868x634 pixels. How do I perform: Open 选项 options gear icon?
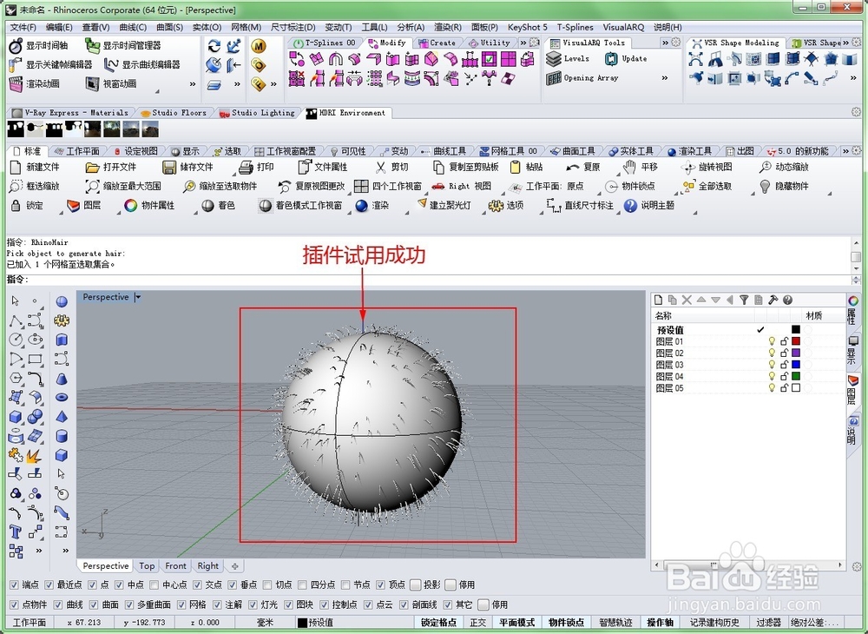click(x=496, y=206)
